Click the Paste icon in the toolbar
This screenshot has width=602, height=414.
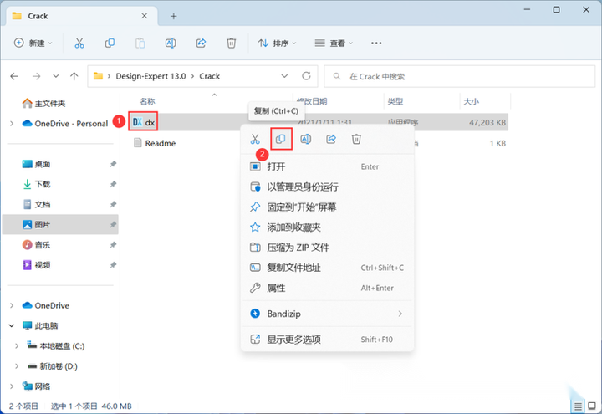(140, 43)
